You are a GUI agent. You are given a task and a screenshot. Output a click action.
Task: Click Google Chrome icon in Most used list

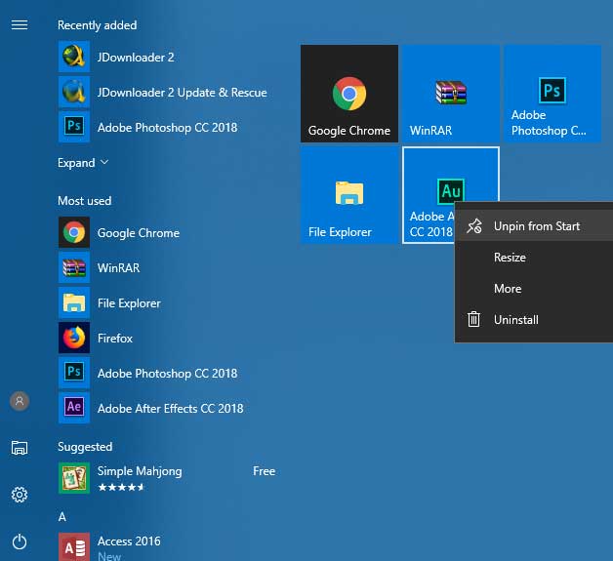click(74, 232)
